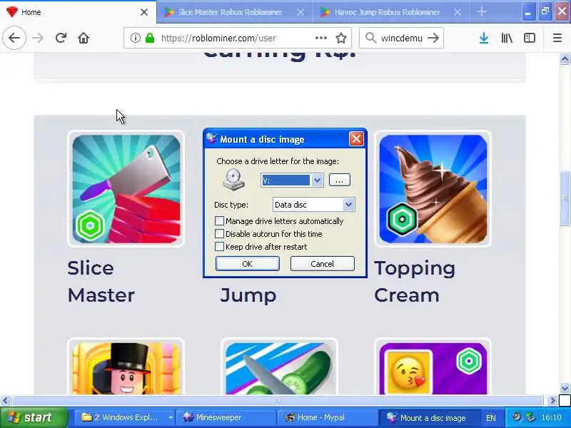This screenshot has height=428, width=571.
Task: Open the top hat character game thumbnail
Action: click(126, 367)
